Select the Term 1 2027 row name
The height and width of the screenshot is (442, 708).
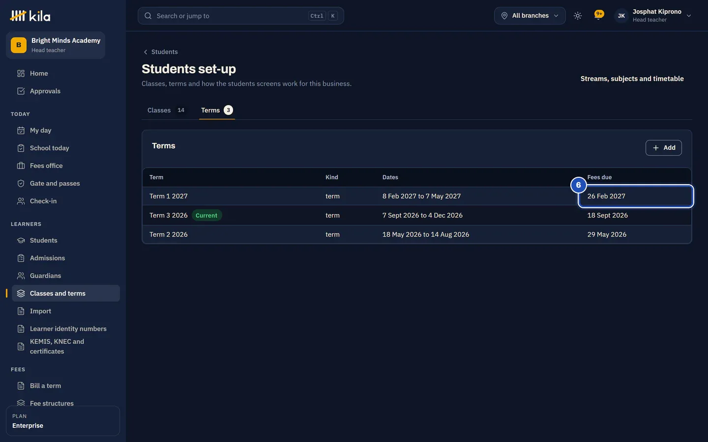click(169, 196)
